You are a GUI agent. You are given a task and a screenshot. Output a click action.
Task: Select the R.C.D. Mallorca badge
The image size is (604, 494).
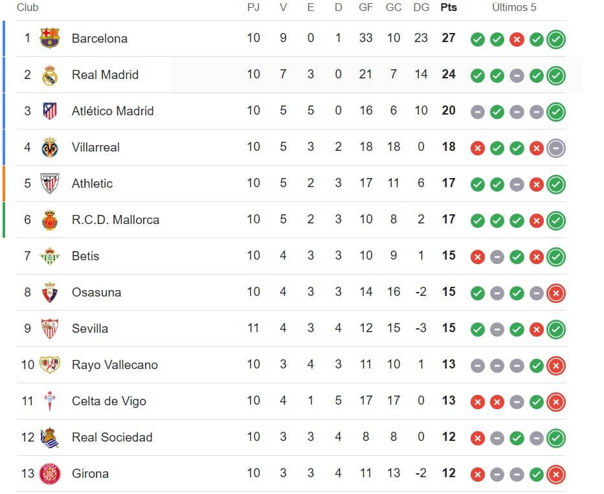click(x=50, y=219)
